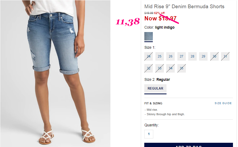
Task: Click crossed-out size 32
Action: (x=149, y=68)
